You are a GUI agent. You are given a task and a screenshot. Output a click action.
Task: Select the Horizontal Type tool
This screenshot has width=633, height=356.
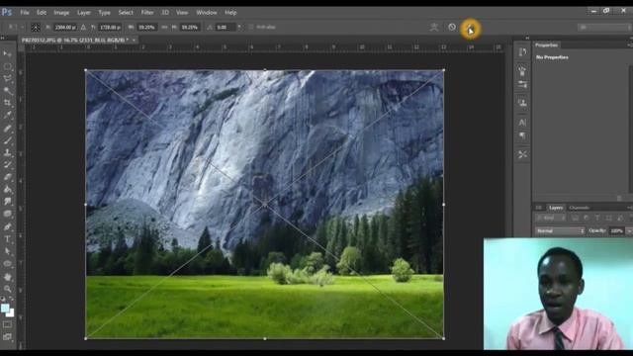coord(7,239)
